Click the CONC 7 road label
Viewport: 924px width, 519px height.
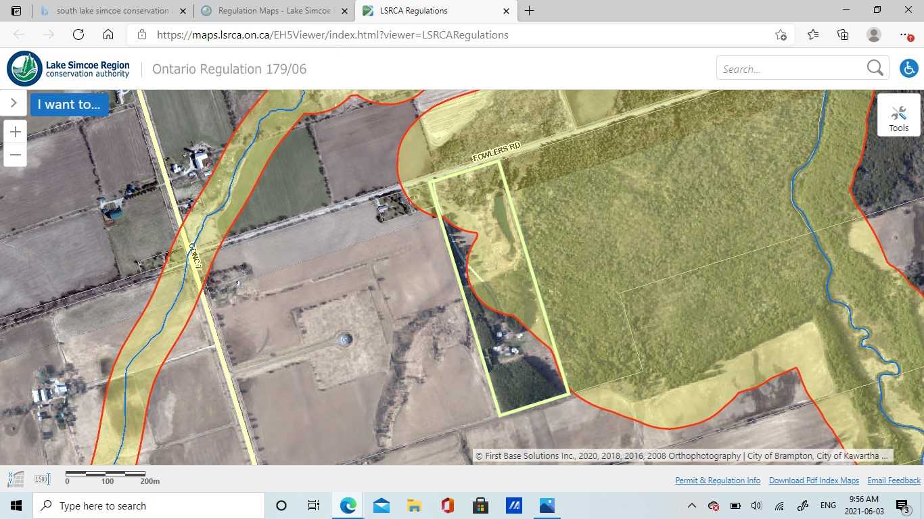(x=196, y=256)
